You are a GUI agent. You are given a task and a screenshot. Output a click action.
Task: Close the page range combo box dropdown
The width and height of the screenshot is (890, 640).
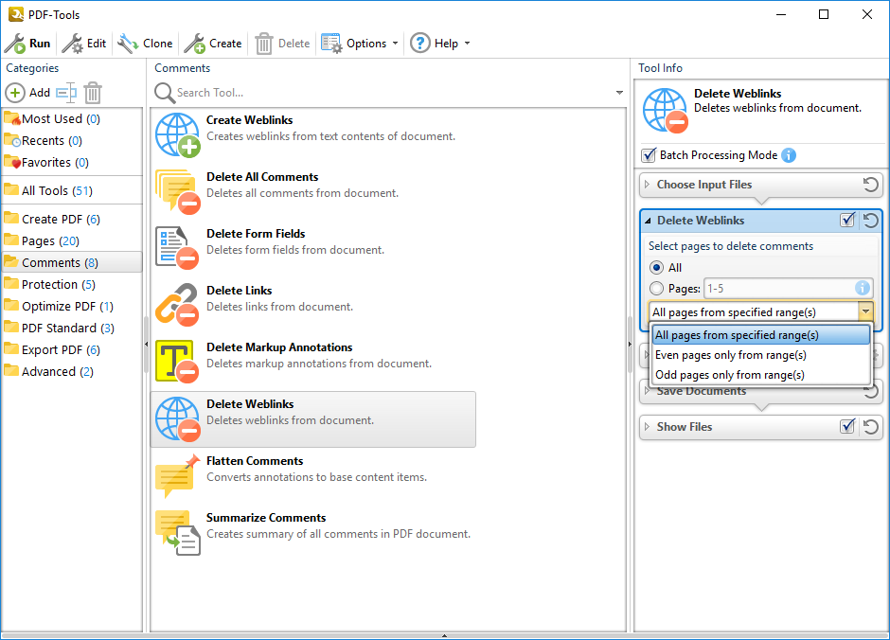click(864, 312)
